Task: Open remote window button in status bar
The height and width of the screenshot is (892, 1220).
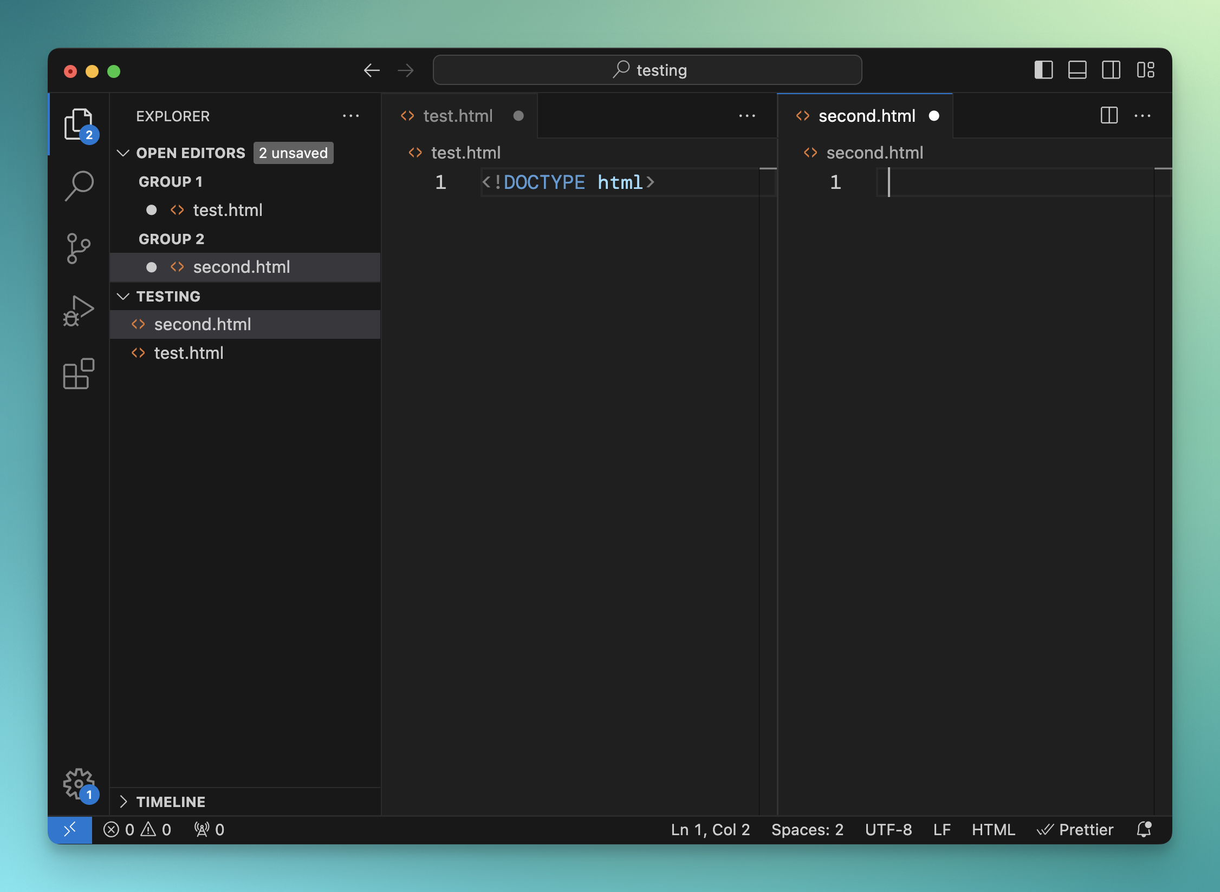Action: pyautogui.click(x=70, y=829)
